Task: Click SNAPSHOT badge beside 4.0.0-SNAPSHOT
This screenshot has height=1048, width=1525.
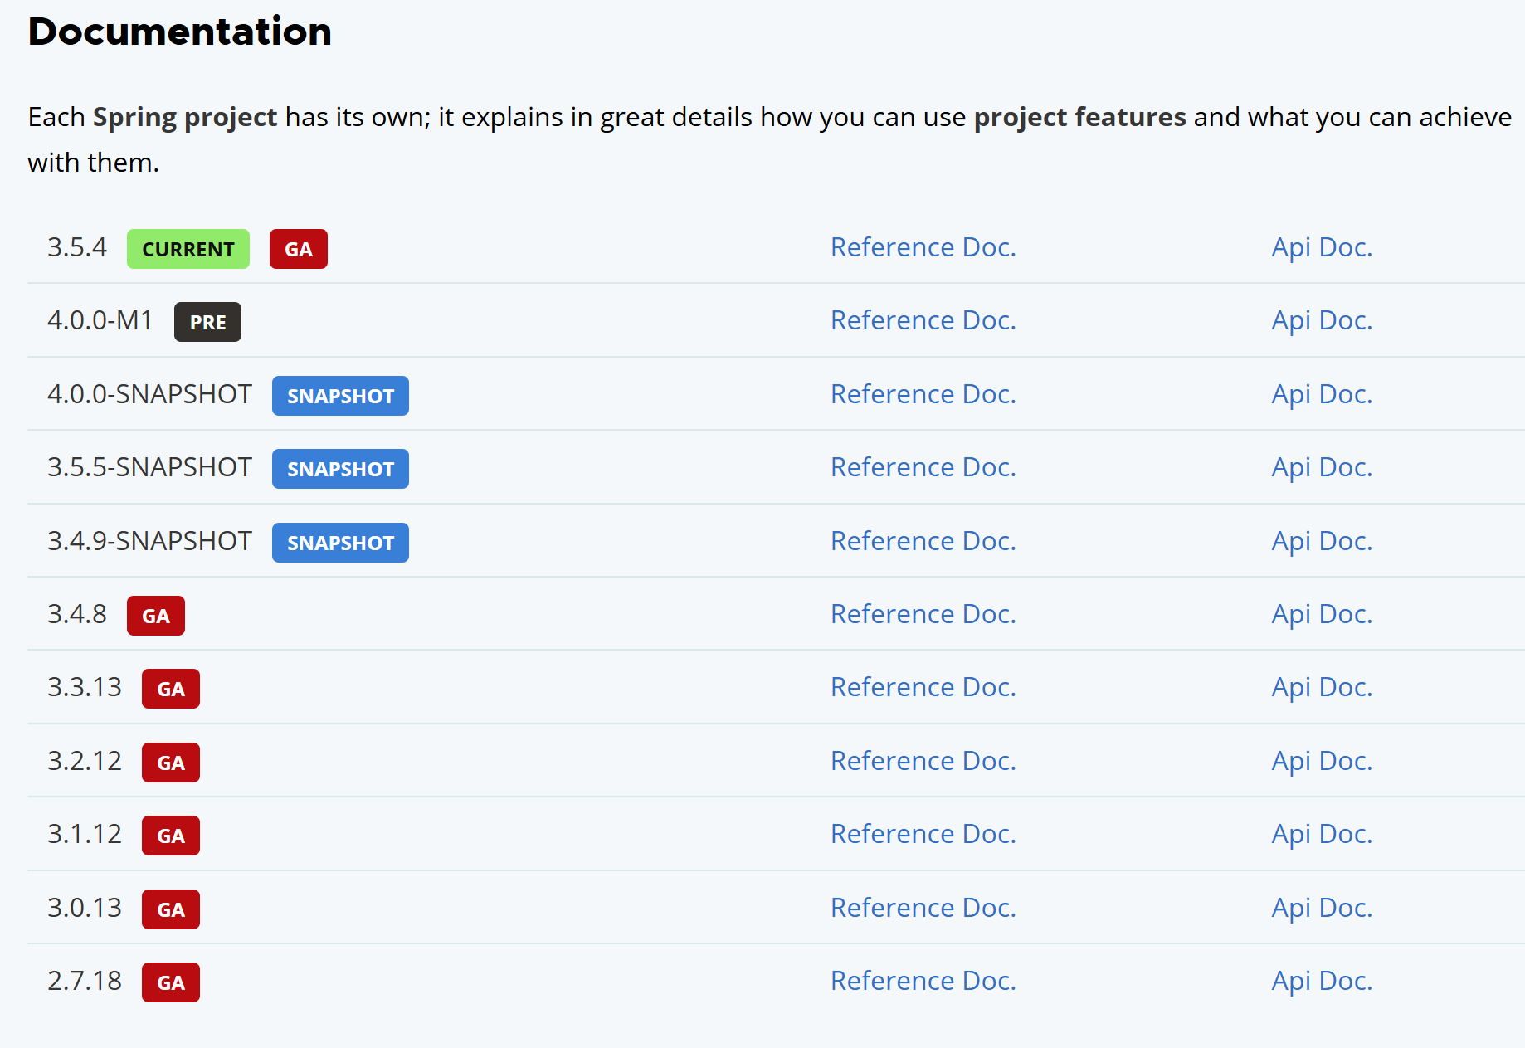Action: click(x=340, y=396)
